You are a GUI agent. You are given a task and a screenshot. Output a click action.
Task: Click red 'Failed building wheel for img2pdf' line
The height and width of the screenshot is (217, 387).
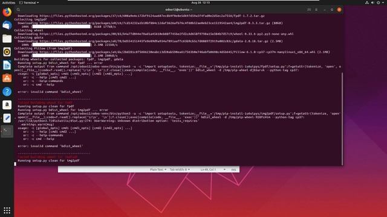(x=48, y=157)
